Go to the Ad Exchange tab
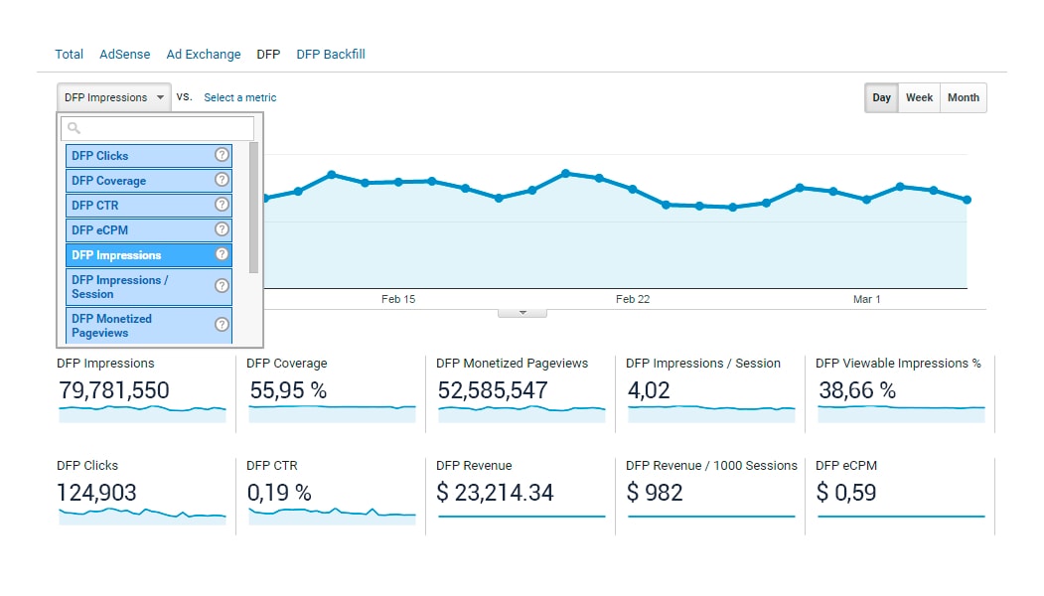Image resolution: width=1044 pixels, height=596 pixels. click(x=204, y=55)
